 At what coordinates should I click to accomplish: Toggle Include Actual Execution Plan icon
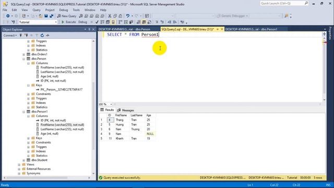coord(121,22)
